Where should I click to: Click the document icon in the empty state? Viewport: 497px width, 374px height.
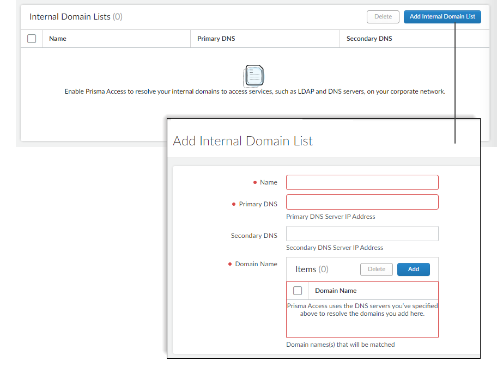pos(253,76)
